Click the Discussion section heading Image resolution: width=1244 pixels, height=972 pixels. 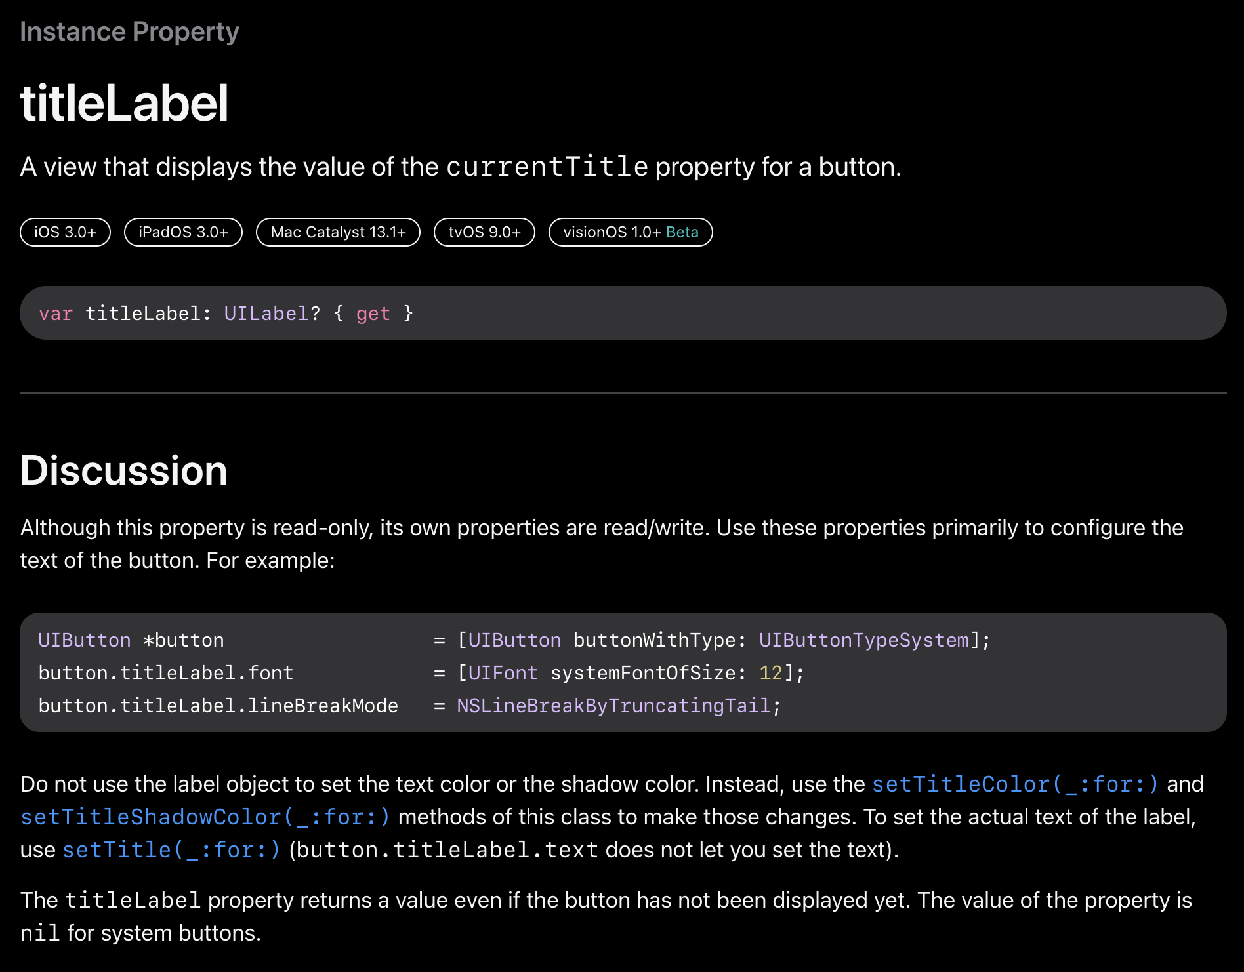(x=123, y=470)
